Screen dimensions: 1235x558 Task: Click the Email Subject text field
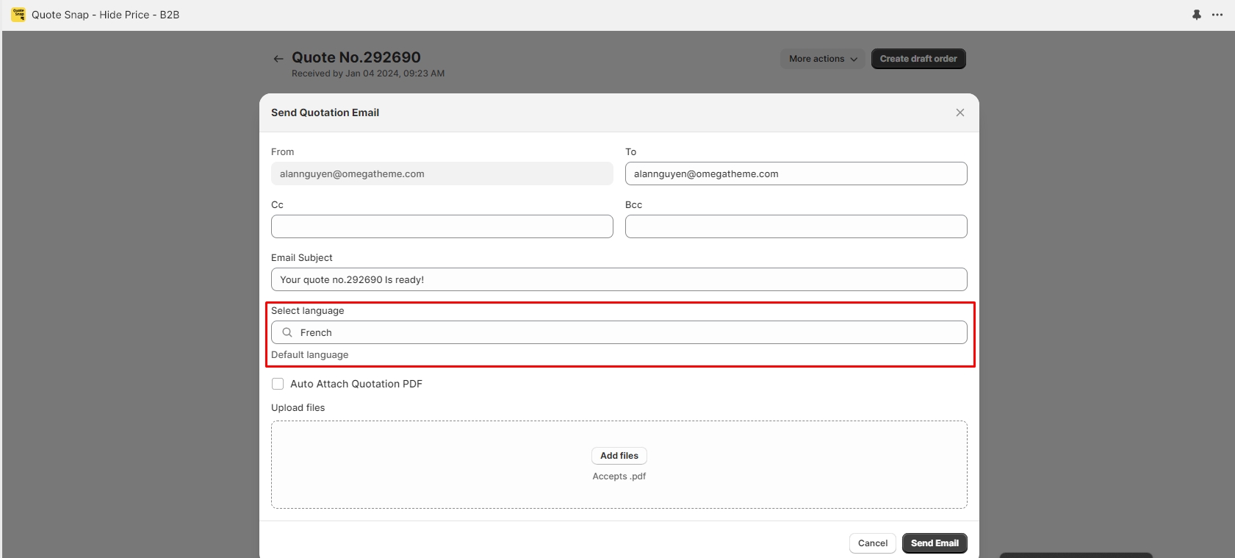619,279
